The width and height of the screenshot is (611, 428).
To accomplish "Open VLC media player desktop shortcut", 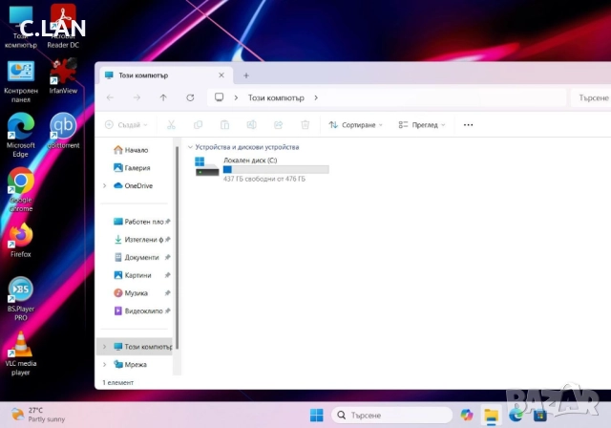I will coord(21,344).
